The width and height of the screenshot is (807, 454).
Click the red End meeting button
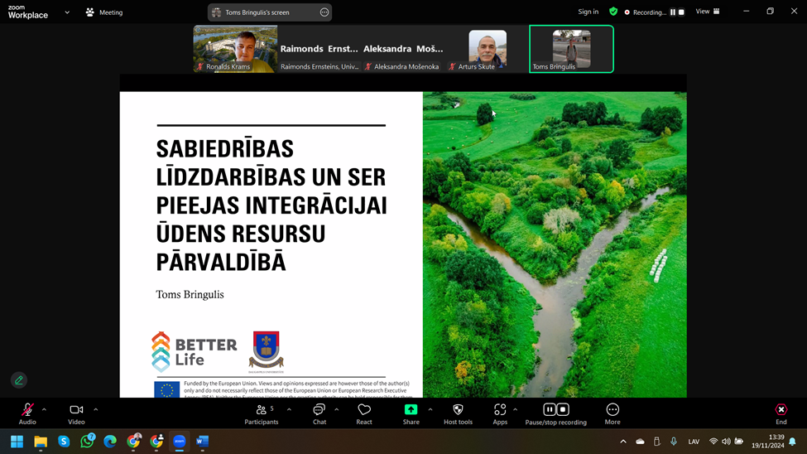click(781, 413)
